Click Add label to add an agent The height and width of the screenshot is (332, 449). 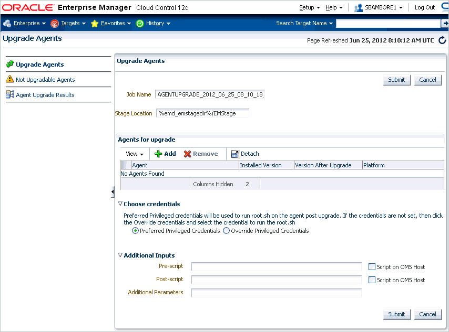170,154
